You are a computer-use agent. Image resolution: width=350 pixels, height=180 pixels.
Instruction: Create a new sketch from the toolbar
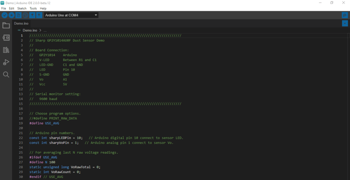tap(18, 15)
